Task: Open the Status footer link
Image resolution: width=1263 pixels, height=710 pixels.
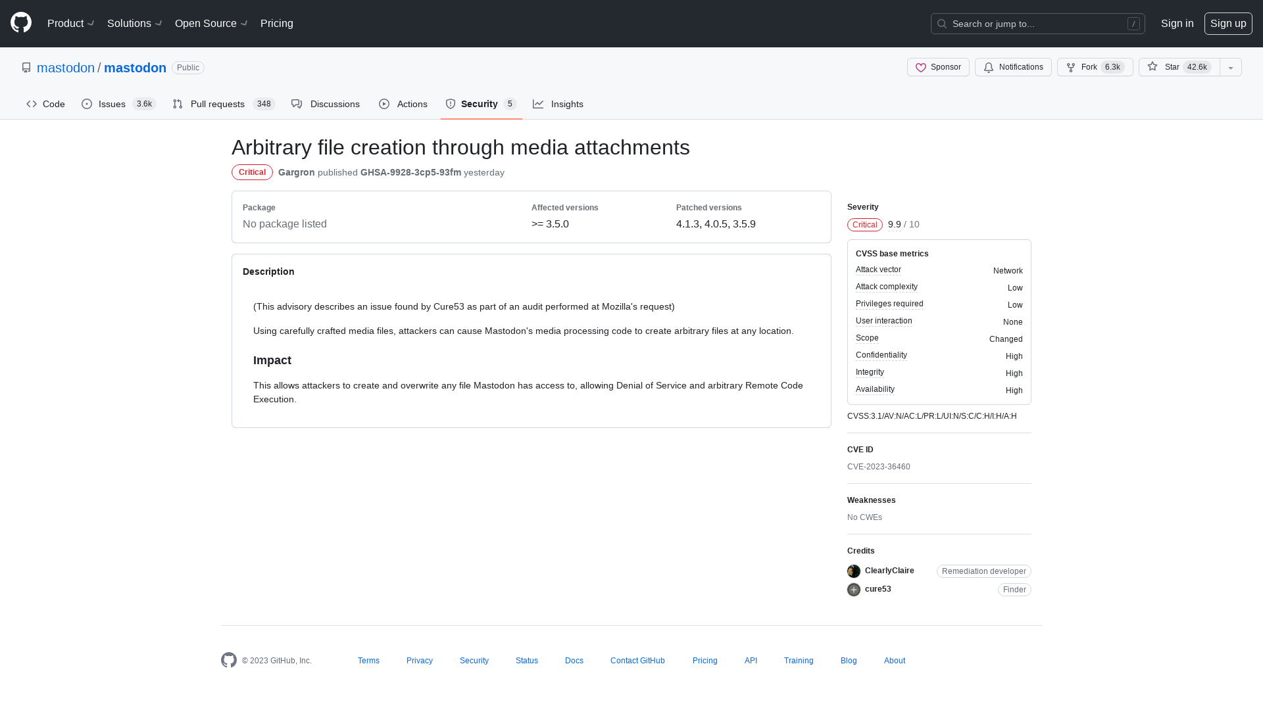Action: pyautogui.click(x=527, y=661)
